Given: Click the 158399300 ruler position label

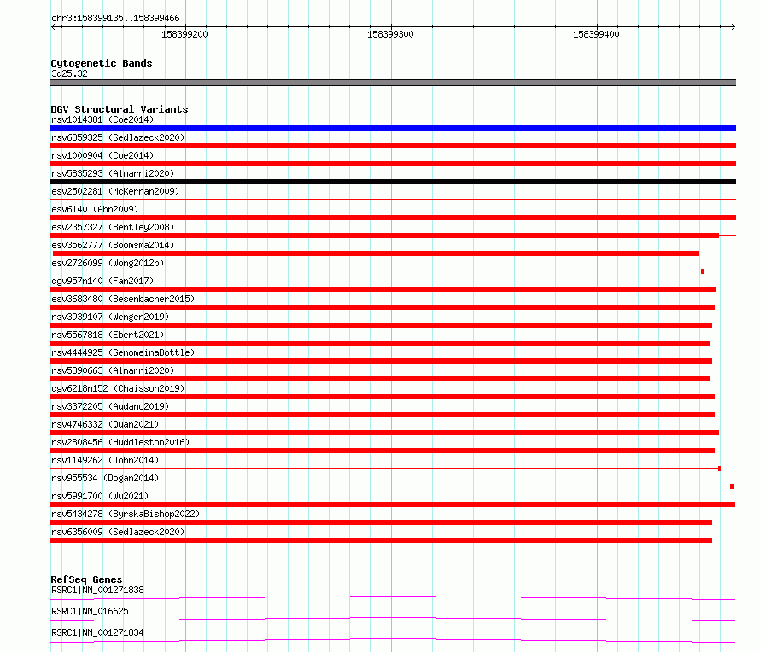Looking at the screenshot, I should pos(390,34).
